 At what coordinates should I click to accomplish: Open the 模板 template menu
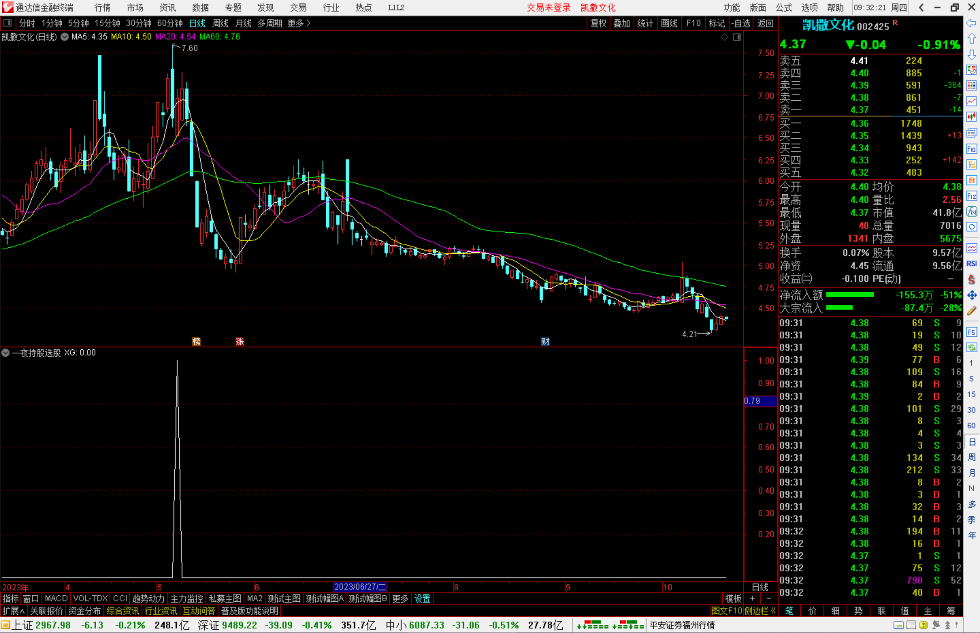click(x=733, y=599)
